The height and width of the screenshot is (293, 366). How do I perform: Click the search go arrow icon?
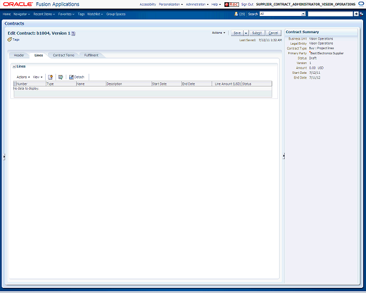(356, 14)
